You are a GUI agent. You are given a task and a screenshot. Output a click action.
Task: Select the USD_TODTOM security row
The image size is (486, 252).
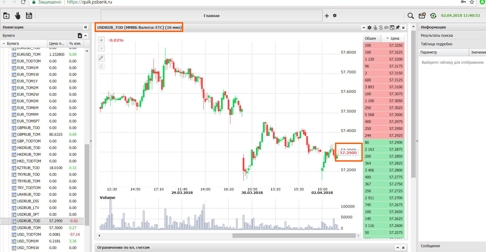tap(42, 234)
